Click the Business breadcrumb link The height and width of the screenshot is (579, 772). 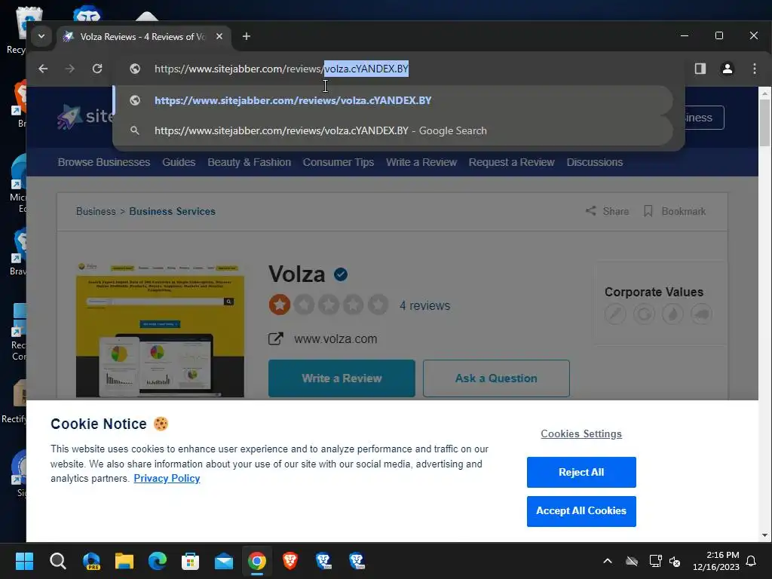(96, 211)
